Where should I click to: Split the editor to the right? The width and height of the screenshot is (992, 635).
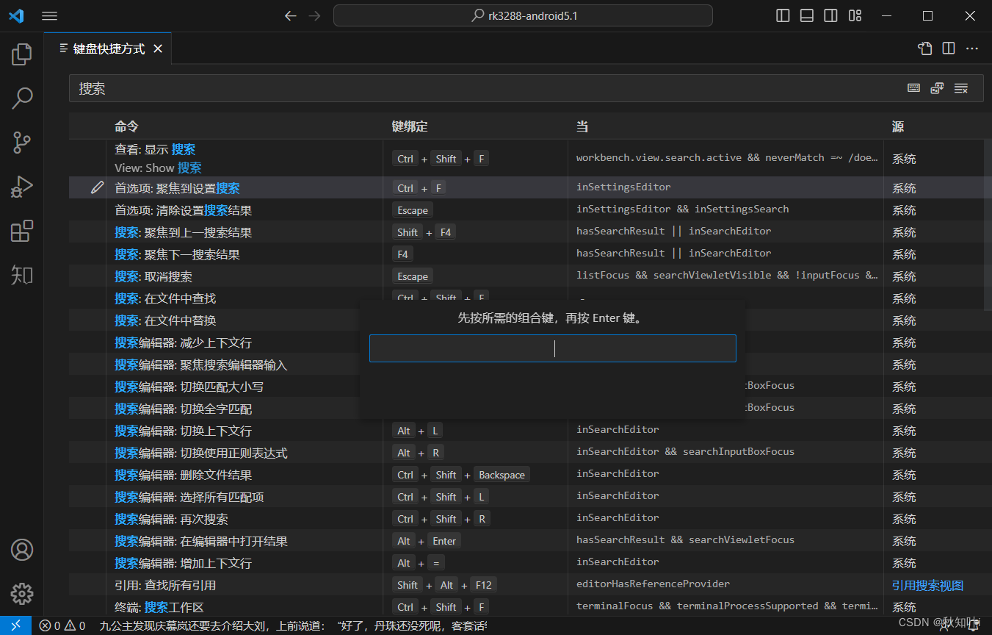[x=949, y=49]
